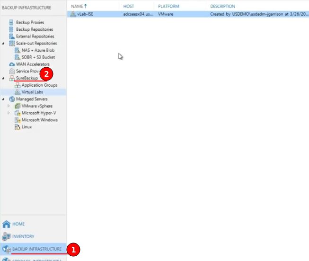Click the Backup Infrastructure globe icon
The width and height of the screenshot is (309, 261).
click(x=6, y=249)
